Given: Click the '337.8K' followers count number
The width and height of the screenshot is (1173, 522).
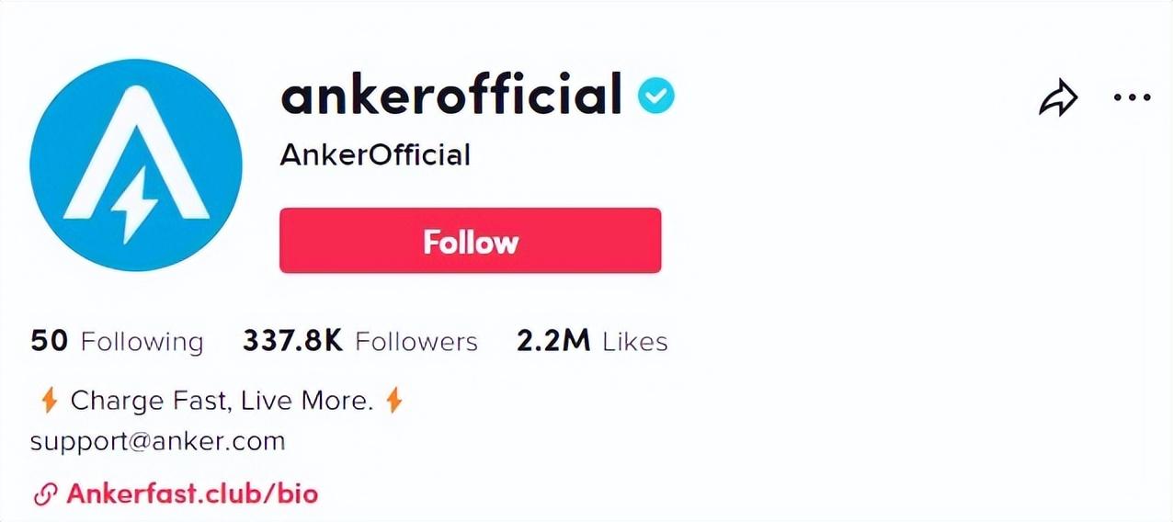Looking at the screenshot, I should pyautogui.click(x=292, y=341).
